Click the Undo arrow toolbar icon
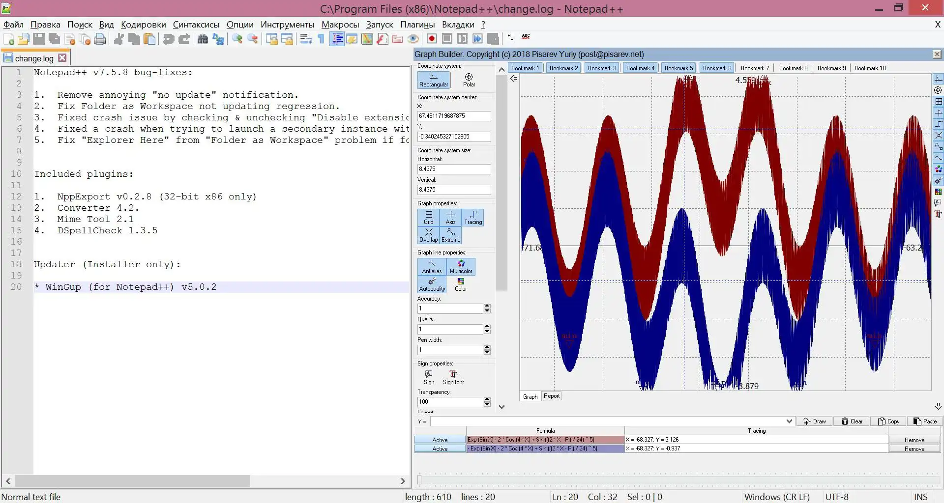Image resolution: width=944 pixels, height=503 pixels. click(x=168, y=39)
